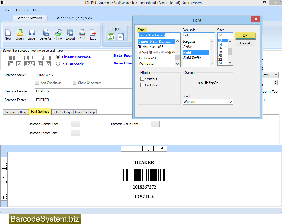The image size is (282, 224).
Task: Click the spinner up arrow at right edge
Action: coord(276,82)
